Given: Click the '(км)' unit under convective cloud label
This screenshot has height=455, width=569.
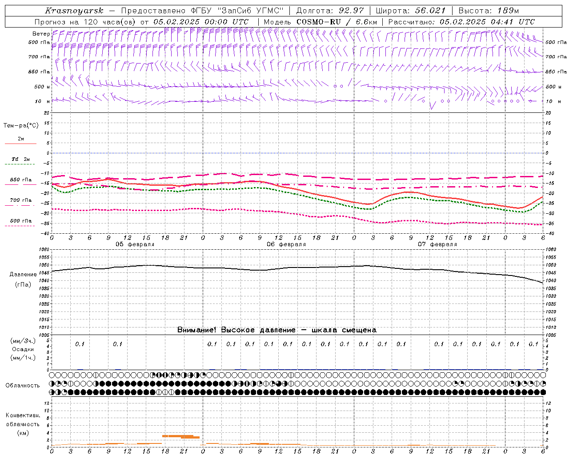Looking at the screenshot, I should pos(23,433).
